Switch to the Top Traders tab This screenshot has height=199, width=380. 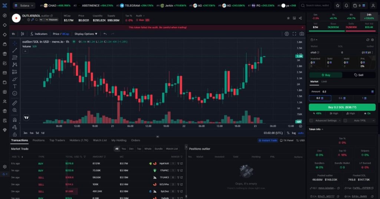tap(57, 140)
